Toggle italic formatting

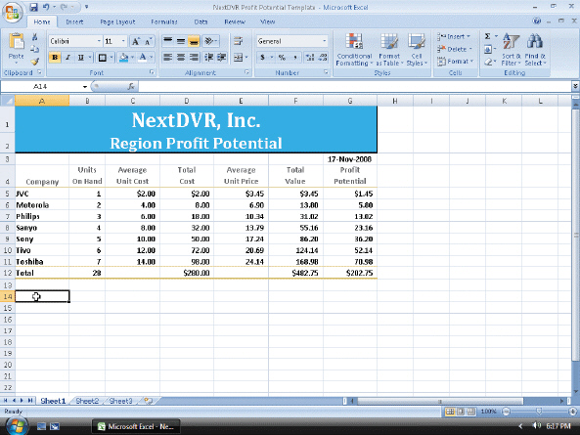[67, 58]
